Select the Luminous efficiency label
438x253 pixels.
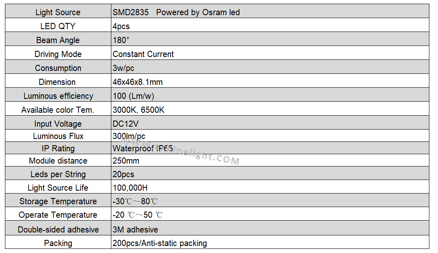point(58,96)
